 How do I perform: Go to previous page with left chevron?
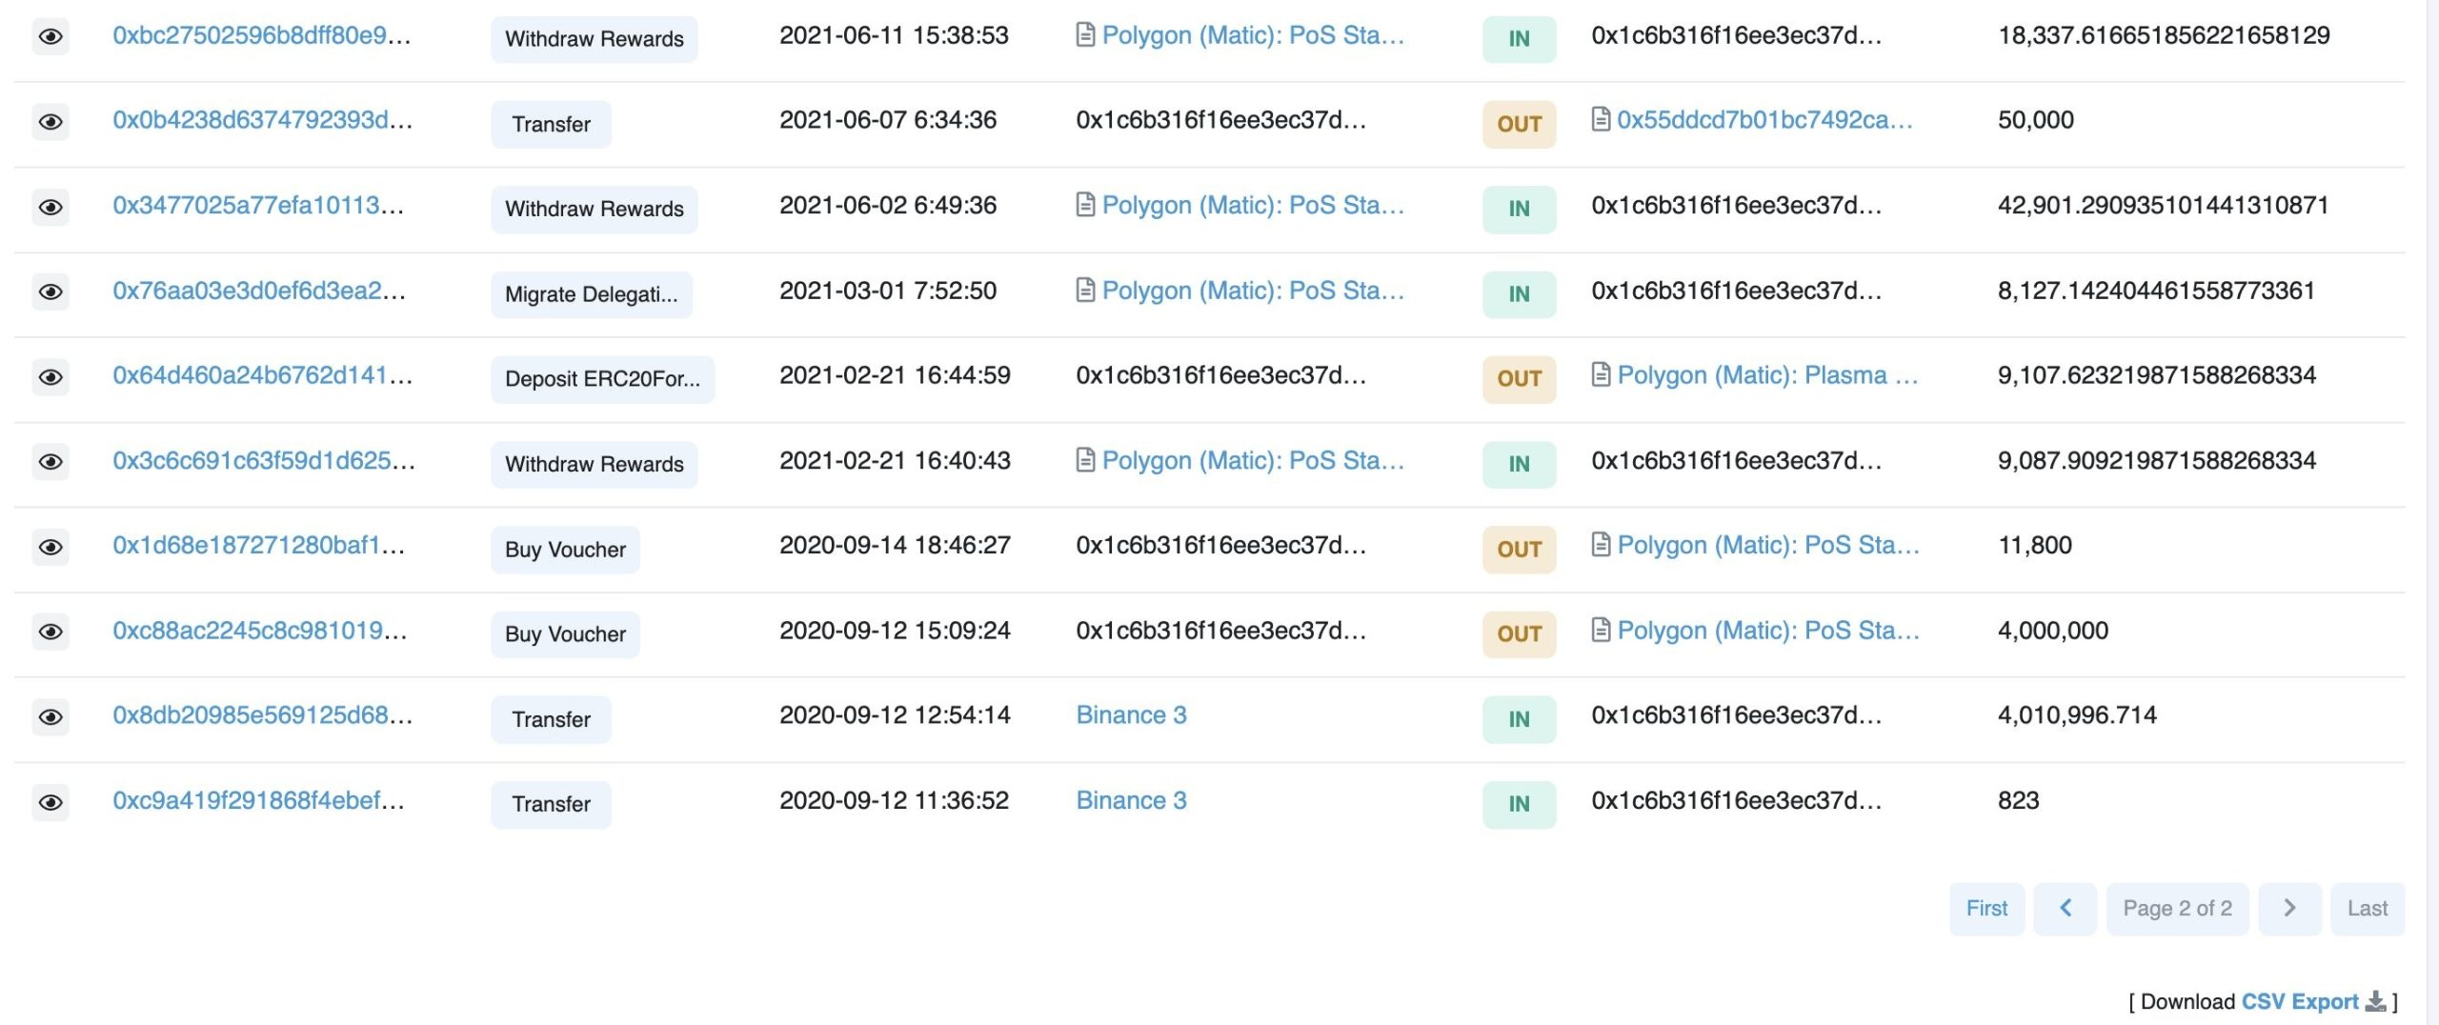2065,909
